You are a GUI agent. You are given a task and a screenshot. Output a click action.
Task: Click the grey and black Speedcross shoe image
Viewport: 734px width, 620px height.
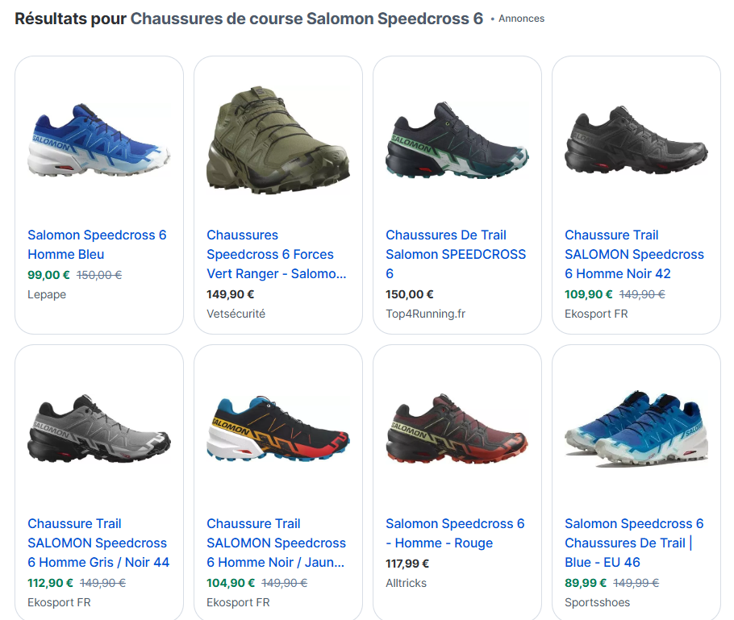point(99,429)
